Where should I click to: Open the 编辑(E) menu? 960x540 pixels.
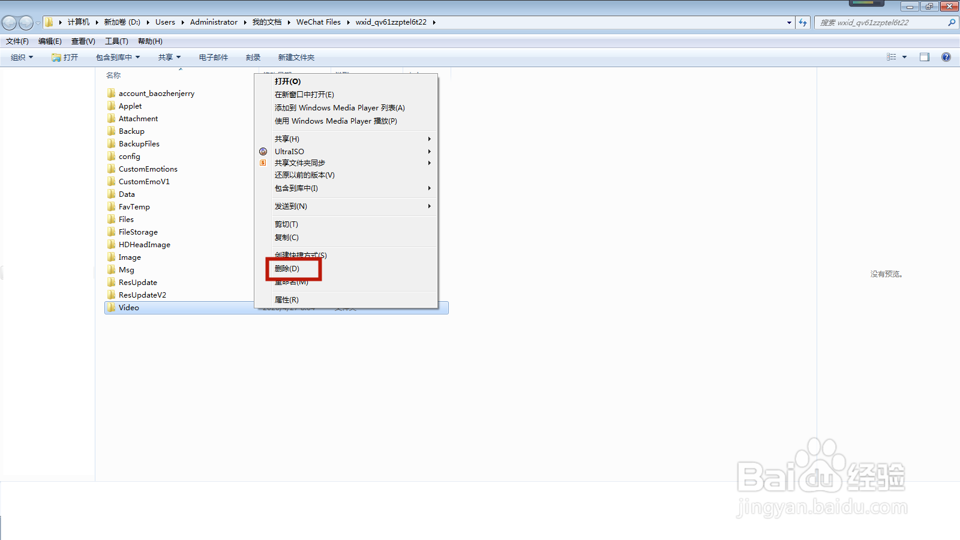tap(50, 41)
